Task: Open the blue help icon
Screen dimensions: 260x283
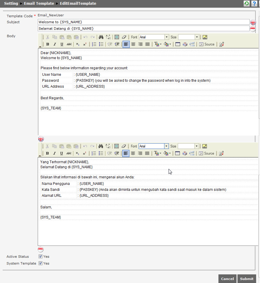Action: pos(254,3)
